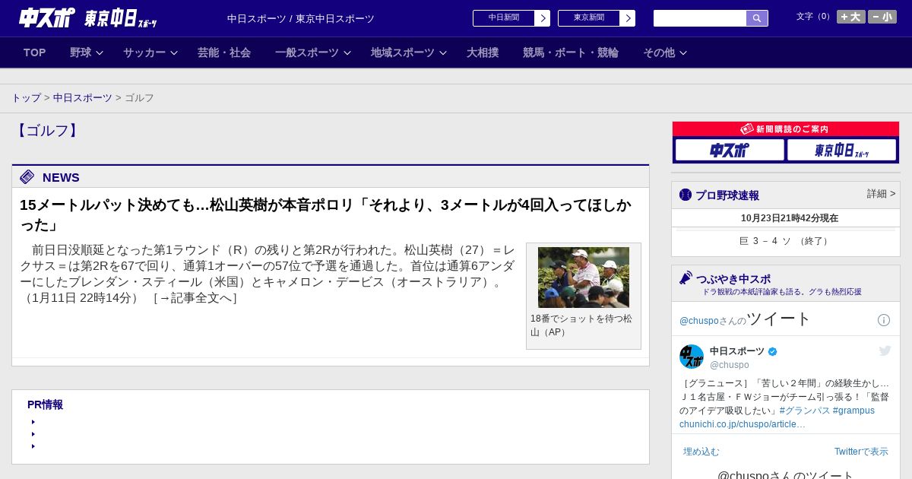Image resolution: width=912 pixels, height=479 pixels.
Task: Click the 10月23日21時42分現在 timestamp
Action: point(790,218)
